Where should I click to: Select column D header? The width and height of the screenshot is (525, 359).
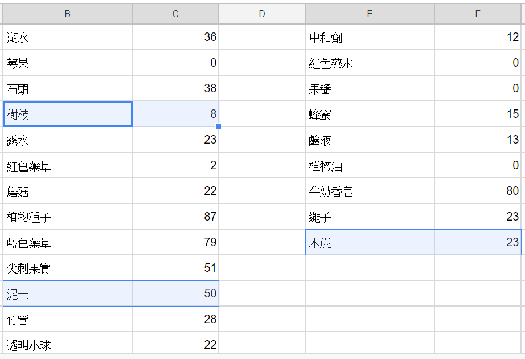click(262, 14)
